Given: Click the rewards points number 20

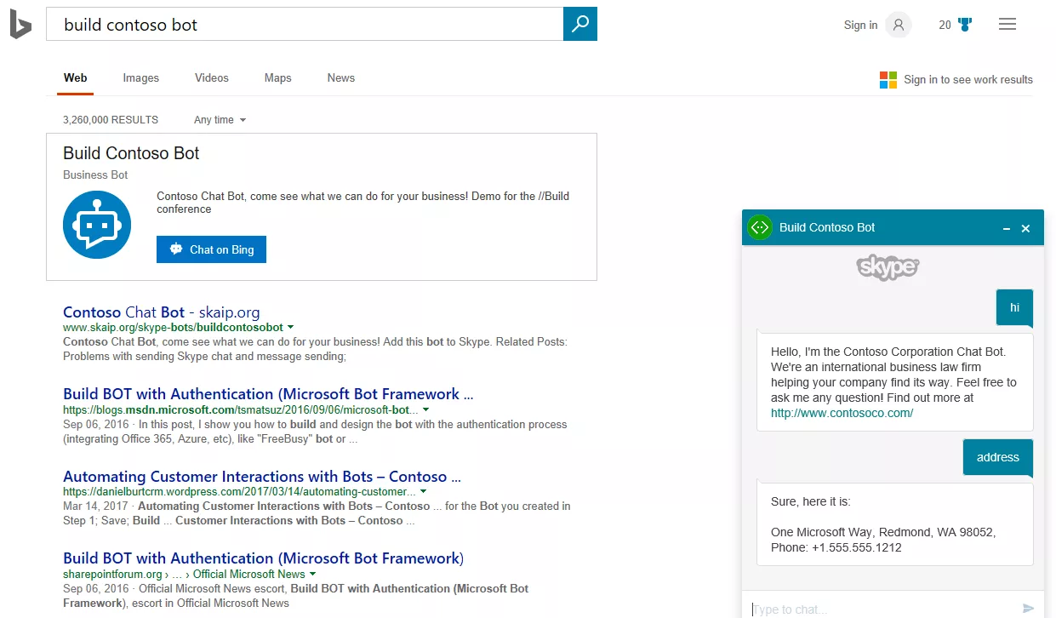Looking at the screenshot, I should [945, 25].
